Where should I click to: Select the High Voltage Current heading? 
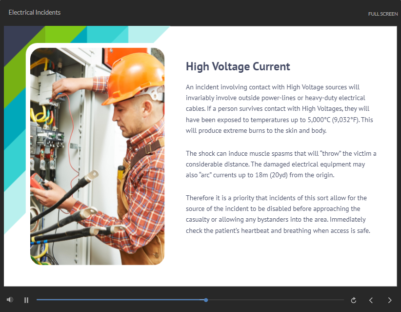(238, 66)
